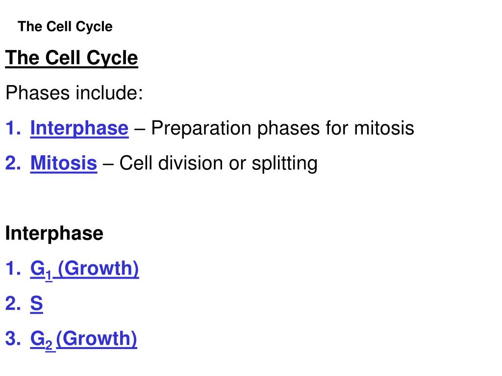Click the bold black Interphase subheading
The width and height of the screenshot is (502, 376).
point(54,234)
